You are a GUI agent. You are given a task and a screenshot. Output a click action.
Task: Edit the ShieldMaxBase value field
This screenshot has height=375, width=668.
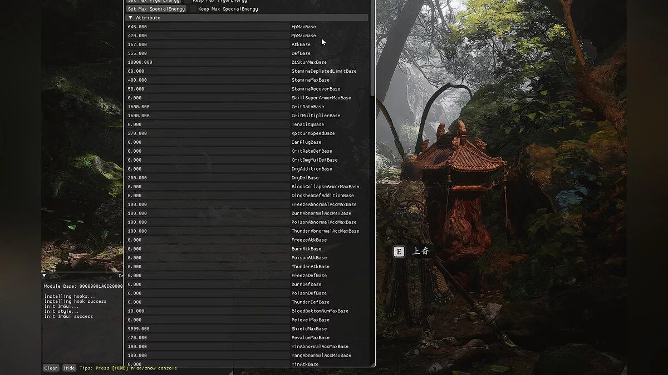(207, 329)
